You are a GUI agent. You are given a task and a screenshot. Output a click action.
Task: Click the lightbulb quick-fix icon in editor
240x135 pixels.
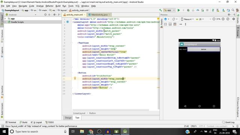coord(75,78)
